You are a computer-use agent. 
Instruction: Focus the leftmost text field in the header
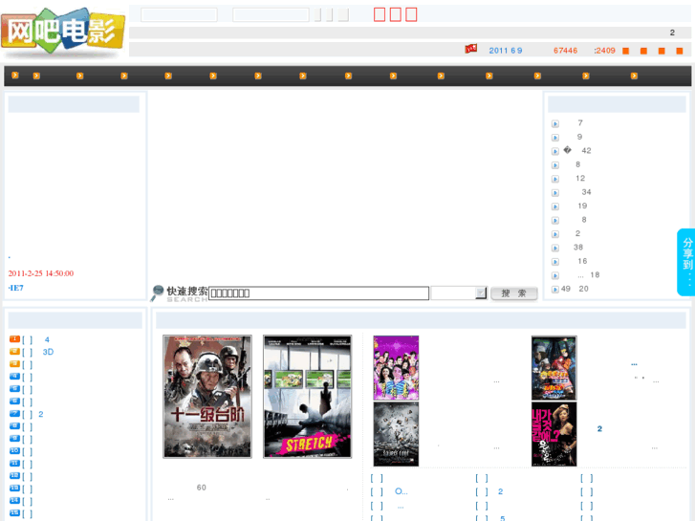pos(179,14)
